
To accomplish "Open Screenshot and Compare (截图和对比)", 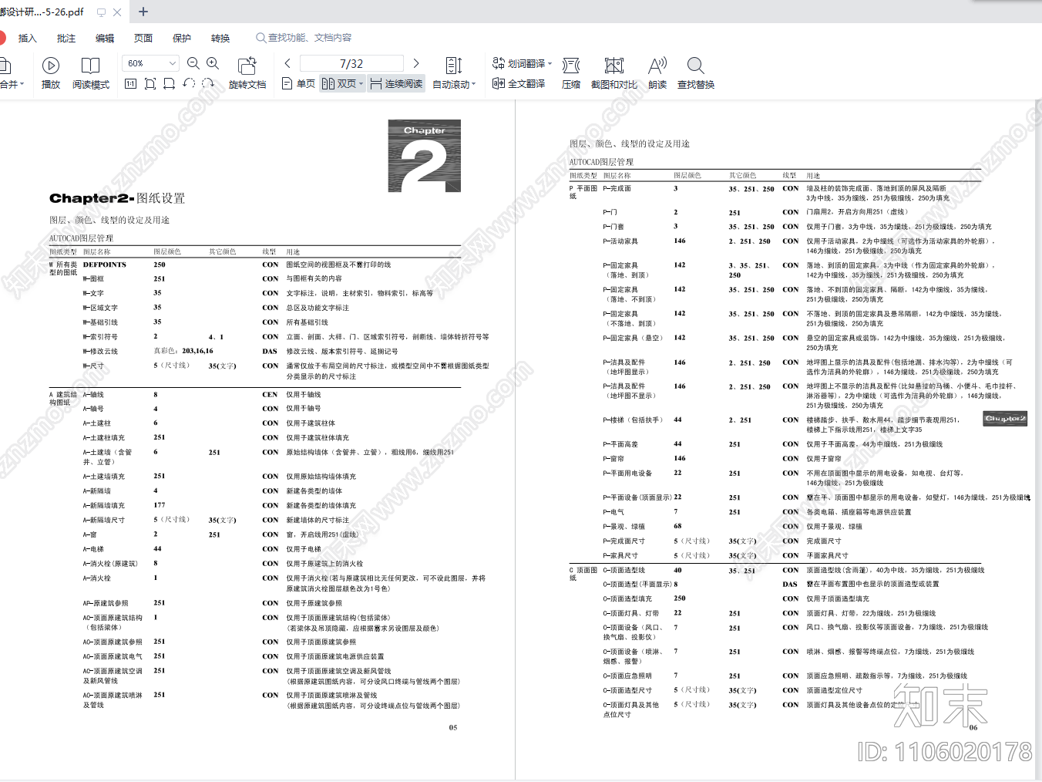I will coord(614,73).
